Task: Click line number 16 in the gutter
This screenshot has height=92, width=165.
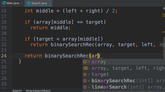Action: click(4, 11)
